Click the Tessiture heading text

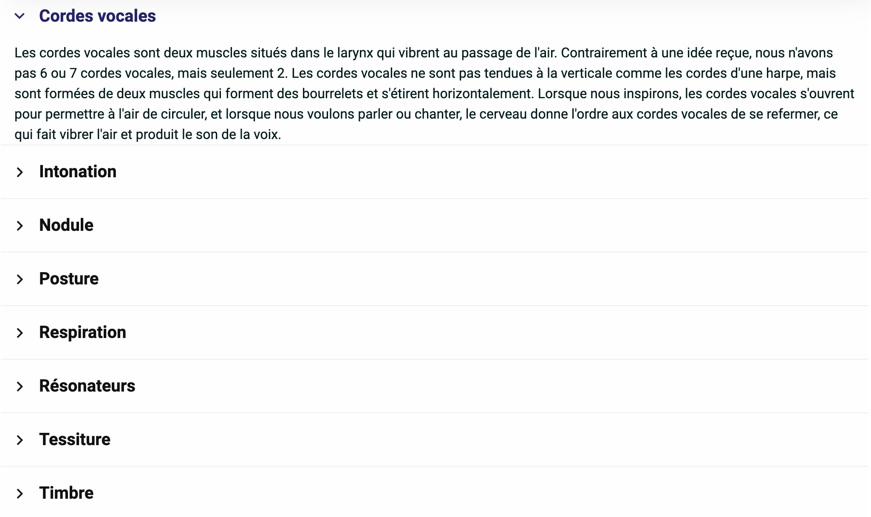75,440
